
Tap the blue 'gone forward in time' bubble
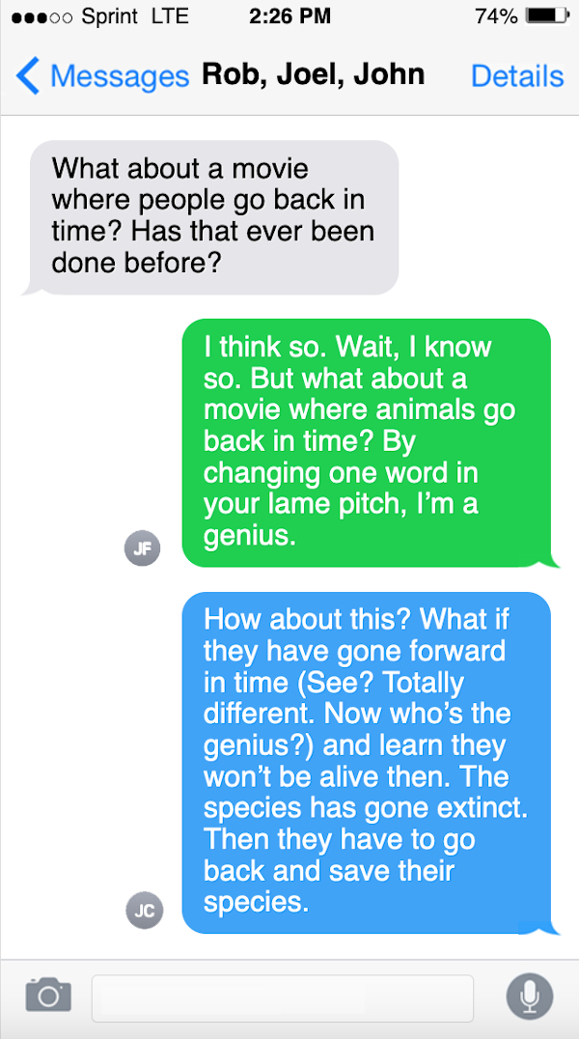point(366,761)
